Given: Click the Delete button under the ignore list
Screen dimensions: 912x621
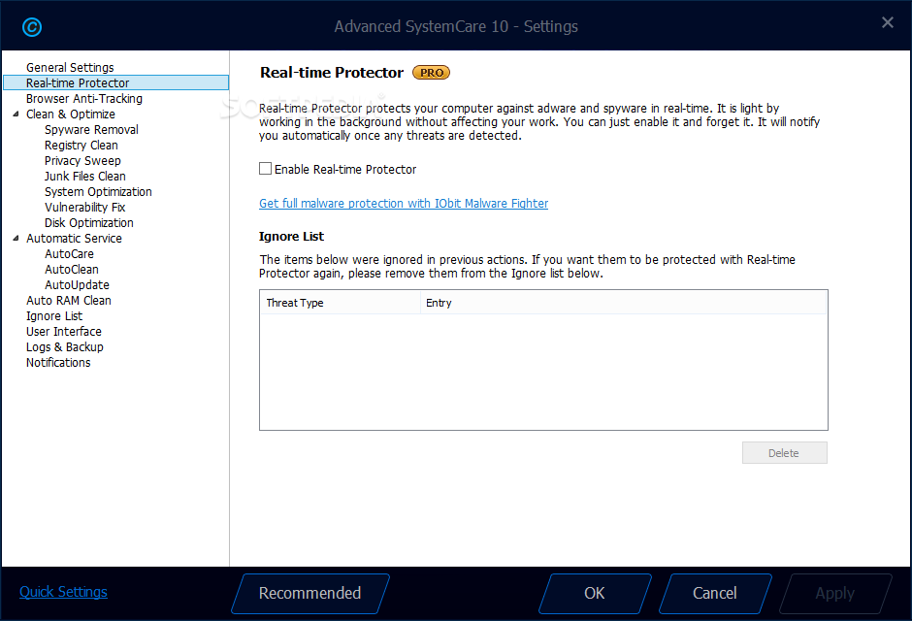Looking at the screenshot, I should pyautogui.click(x=784, y=452).
